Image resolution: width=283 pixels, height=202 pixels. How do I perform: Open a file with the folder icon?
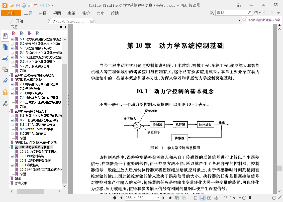click(12, 5)
